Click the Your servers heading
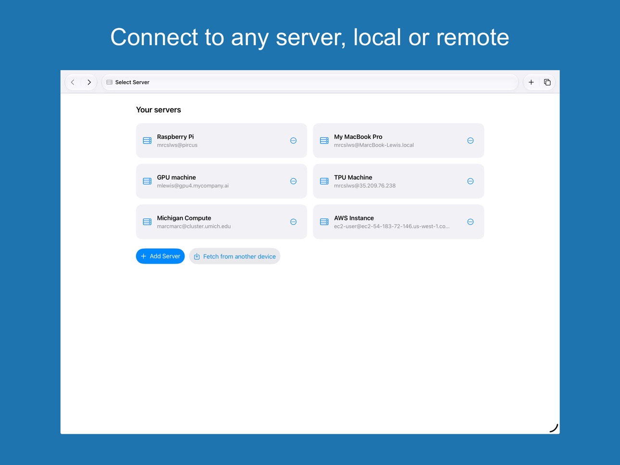 click(159, 110)
